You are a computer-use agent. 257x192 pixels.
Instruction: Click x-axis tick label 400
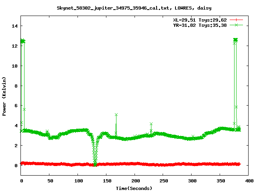point(249,181)
